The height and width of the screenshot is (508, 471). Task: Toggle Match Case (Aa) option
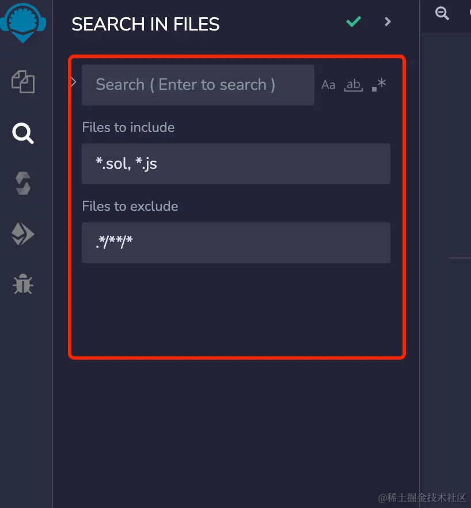pos(328,85)
